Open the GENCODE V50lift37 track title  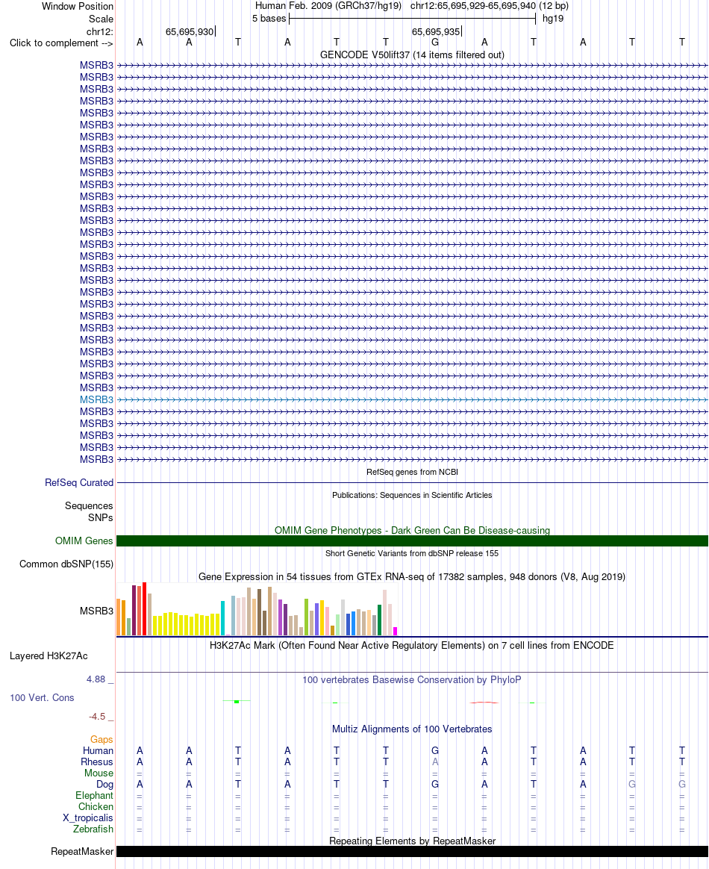[412, 54]
